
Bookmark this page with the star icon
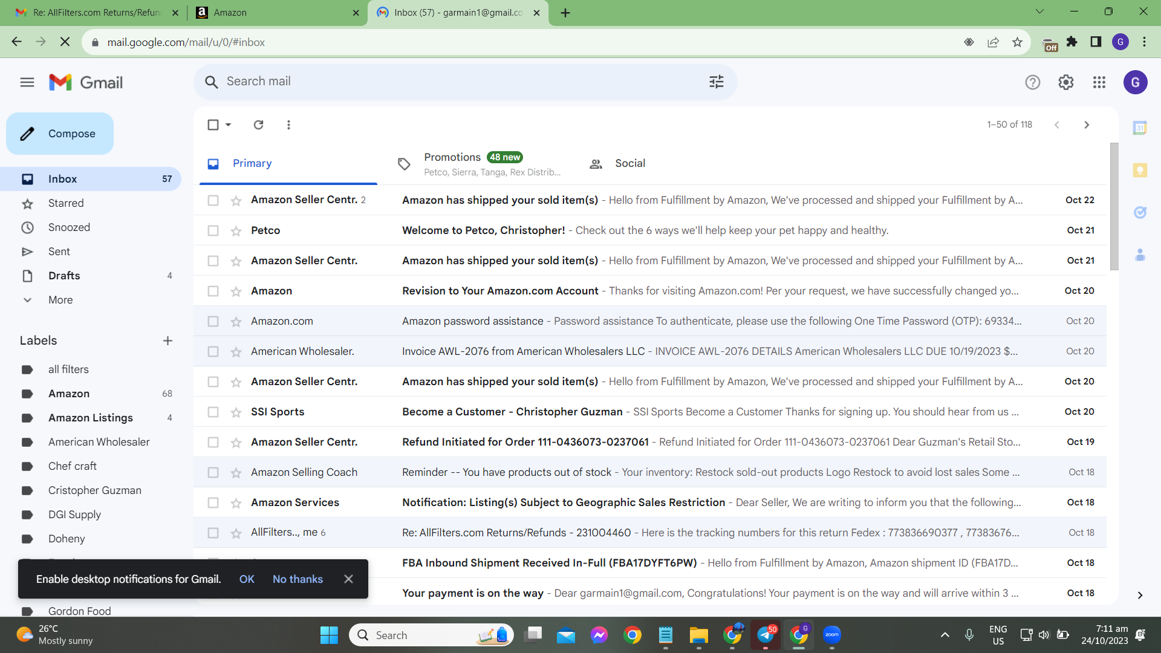click(x=1017, y=42)
